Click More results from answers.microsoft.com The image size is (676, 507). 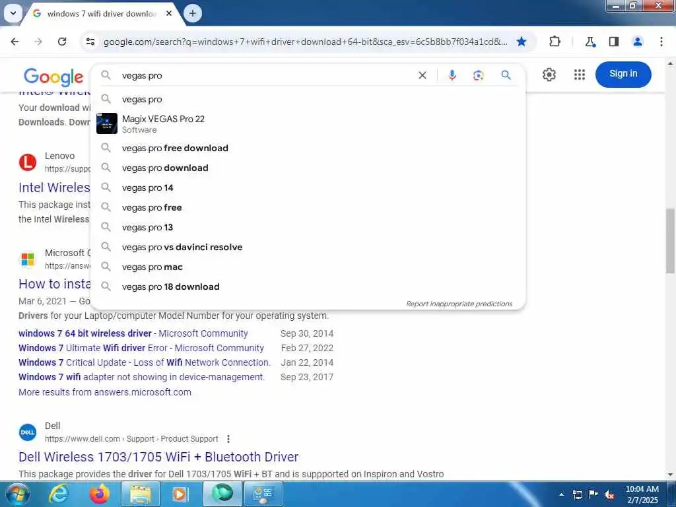pyautogui.click(x=105, y=392)
